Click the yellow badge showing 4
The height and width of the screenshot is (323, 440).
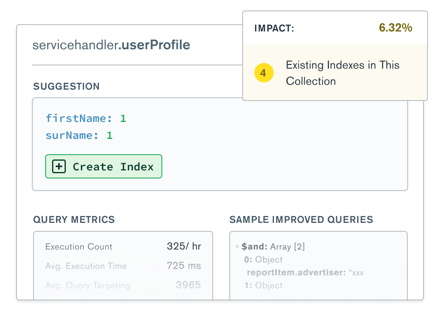pyautogui.click(x=264, y=73)
